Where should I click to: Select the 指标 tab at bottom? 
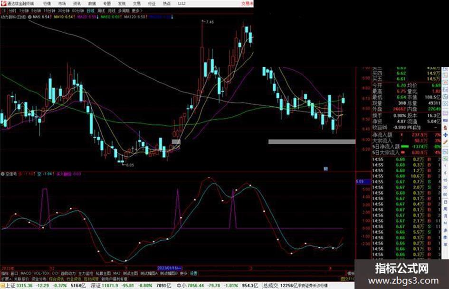(5, 273)
